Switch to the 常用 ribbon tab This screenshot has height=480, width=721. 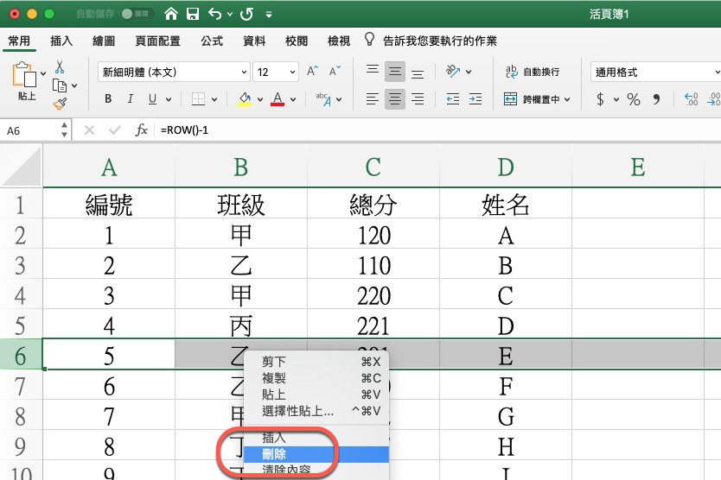[x=19, y=41]
